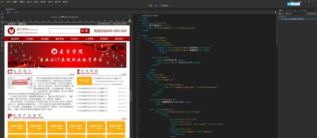Click the 公司简介 navigation item
The height and width of the screenshot is (138, 317).
pyautogui.click(x=30, y=39)
